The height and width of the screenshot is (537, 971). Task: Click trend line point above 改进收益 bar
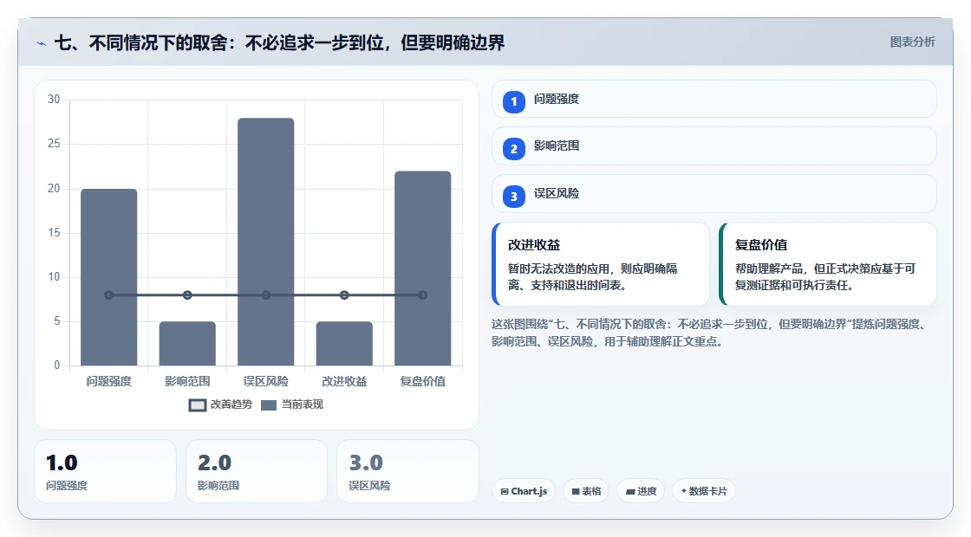[344, 295]
